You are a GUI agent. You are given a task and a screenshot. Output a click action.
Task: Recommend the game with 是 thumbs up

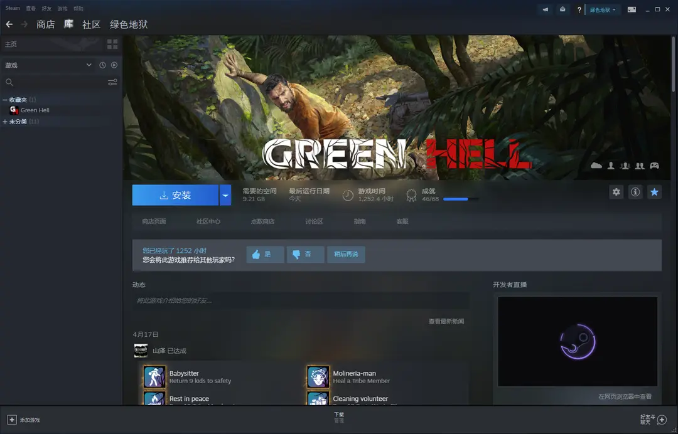(265, 255)
